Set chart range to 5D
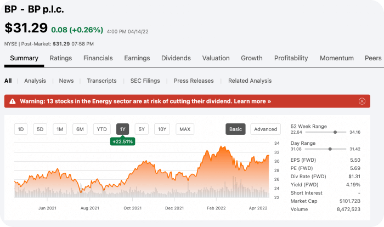Image resolution: width=384 pixels, height=227 pixels. pyautogui.click(x=40, y=129)
